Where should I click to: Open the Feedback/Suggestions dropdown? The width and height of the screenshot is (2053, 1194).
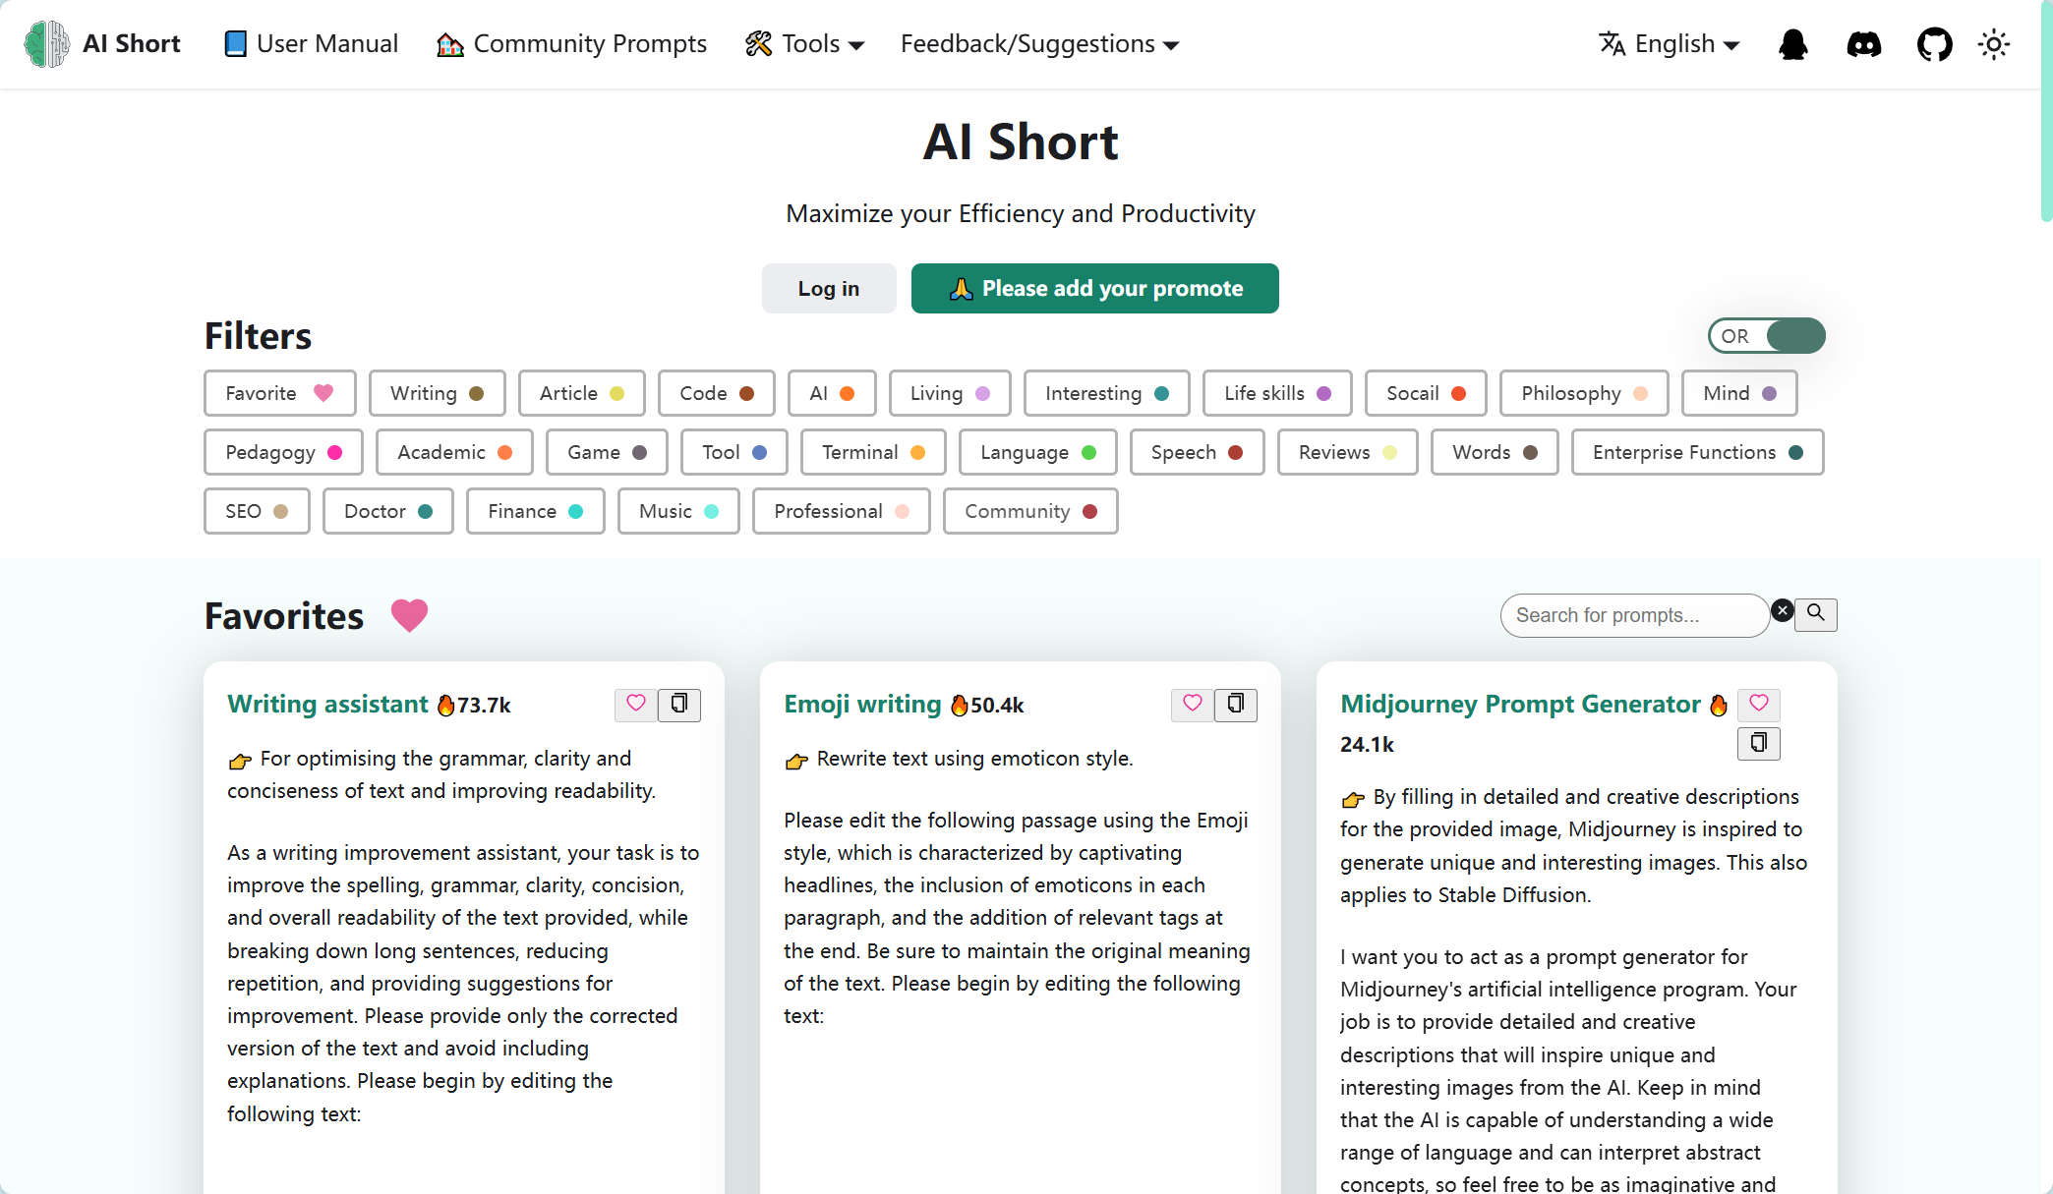pyautogui.click(x=1039, y=44)
